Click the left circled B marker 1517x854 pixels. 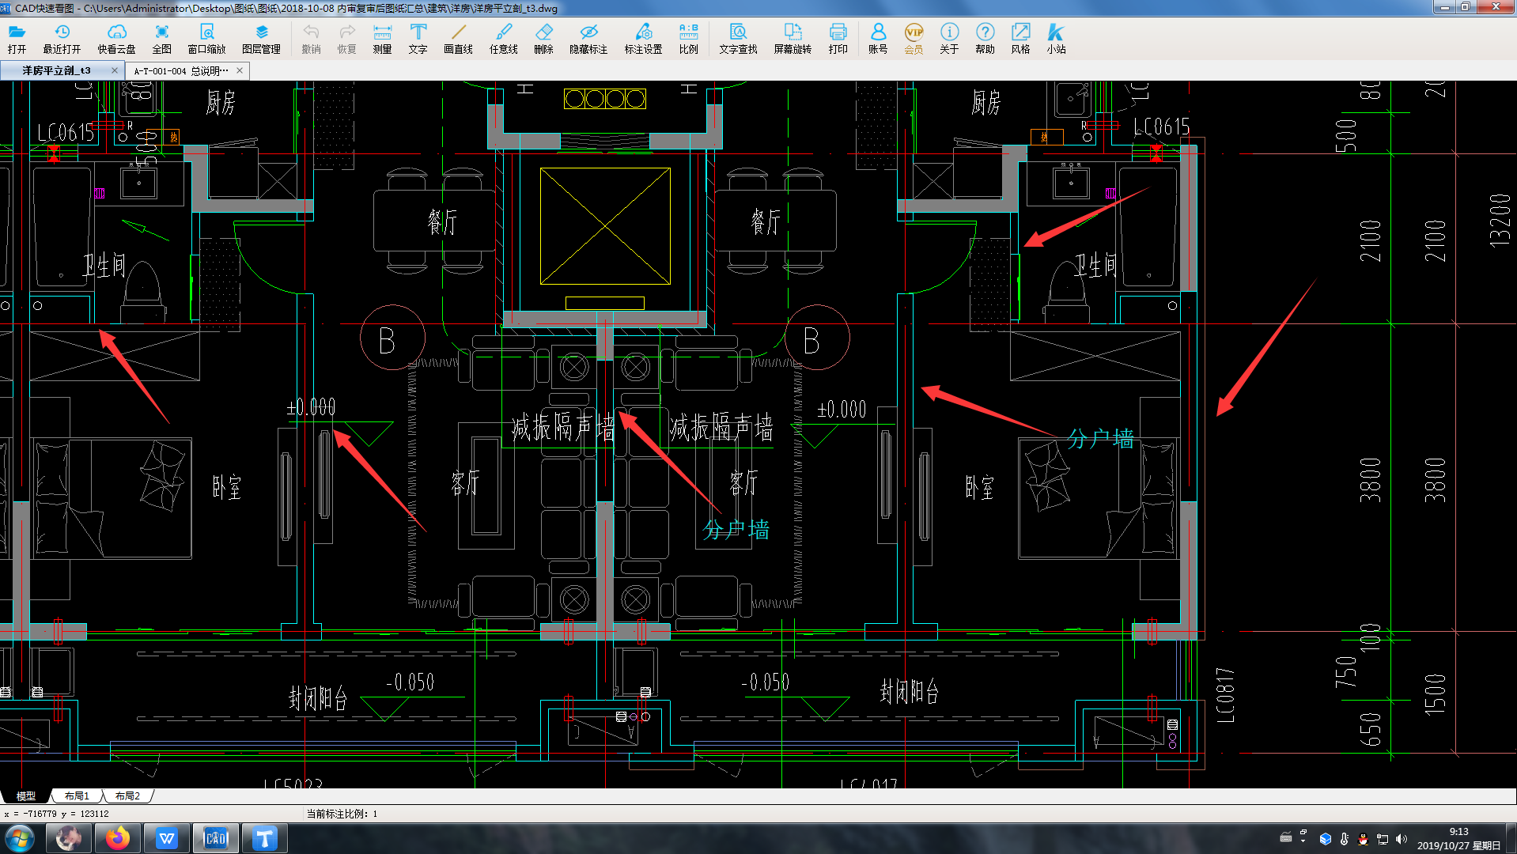point(392,338)
